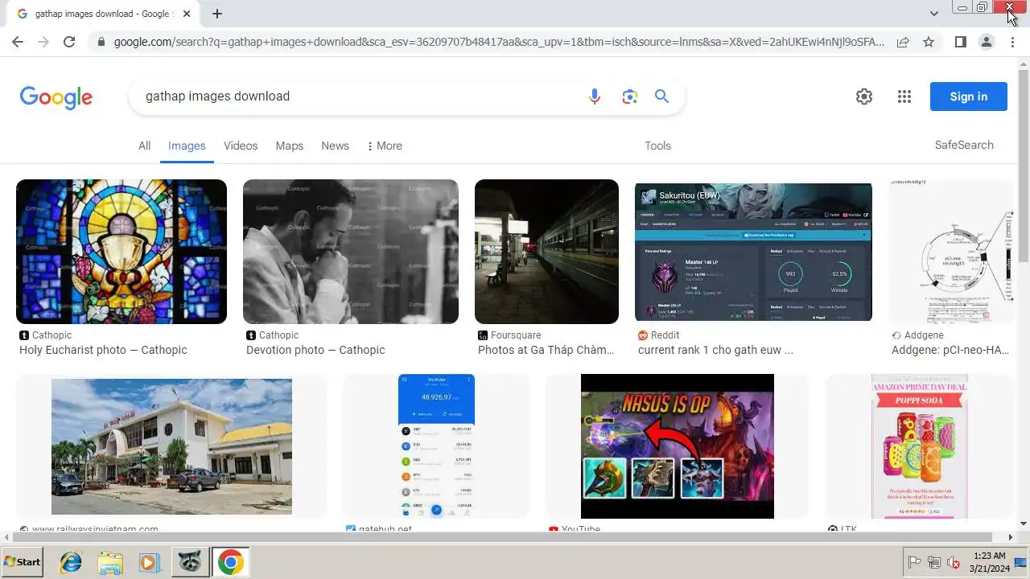Open the Addgene plasmid map thumbnail
This screenshot has height=579, width=1030.
click(953, 252)
